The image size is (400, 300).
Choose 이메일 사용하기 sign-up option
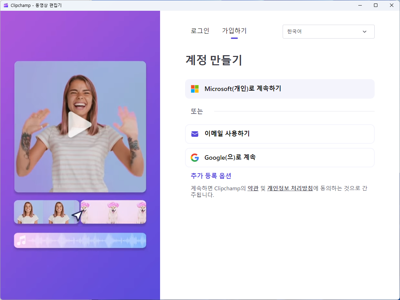tap(280, 134)
